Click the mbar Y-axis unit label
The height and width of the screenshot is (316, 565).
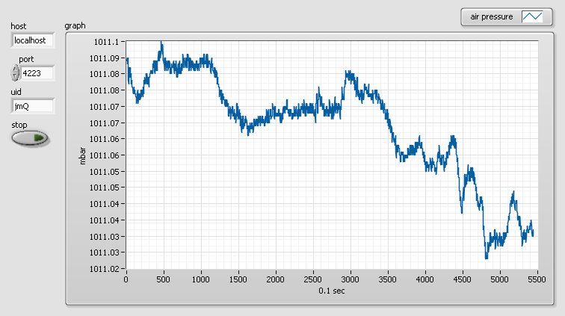[82, 155]
